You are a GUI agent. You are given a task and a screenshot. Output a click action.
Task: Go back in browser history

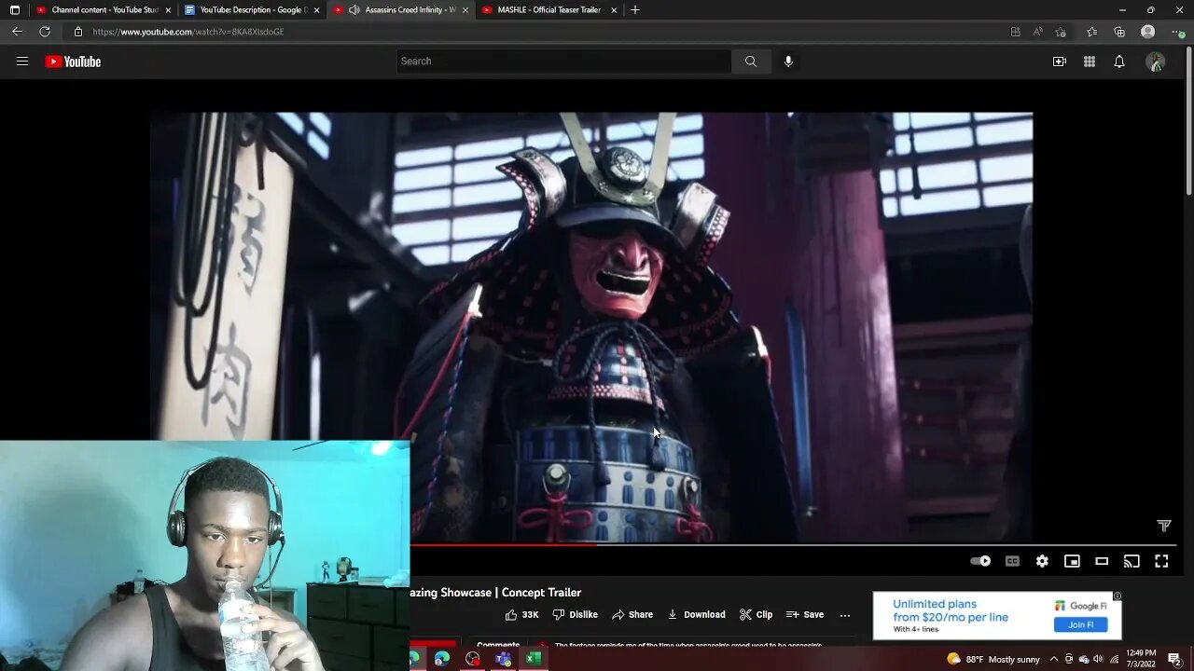tap(17, 32)
